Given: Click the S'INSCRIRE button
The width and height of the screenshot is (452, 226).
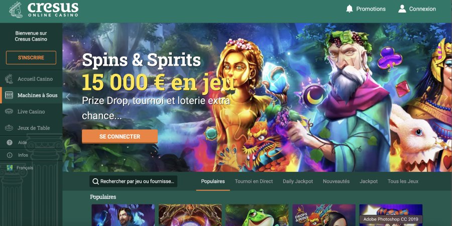Looking at the screenshot, I should [31, 58].
